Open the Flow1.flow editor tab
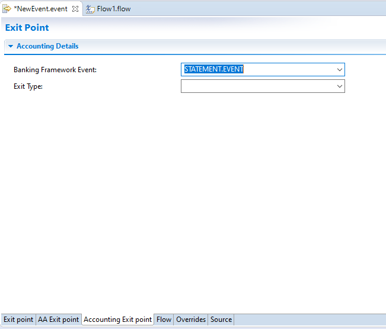The width and height of the screenshot is (386, 329). [113, 9]
